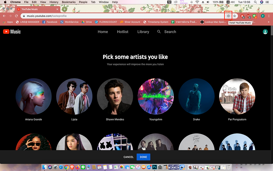
Task: Open the Trash in the Dock
Action: point(229,167)
